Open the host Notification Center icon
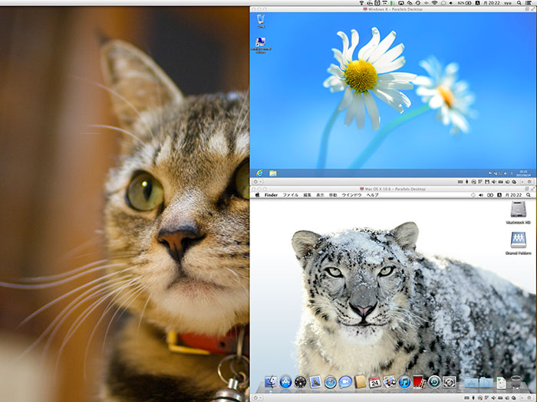537x402 pixels. tap(529, 3)
